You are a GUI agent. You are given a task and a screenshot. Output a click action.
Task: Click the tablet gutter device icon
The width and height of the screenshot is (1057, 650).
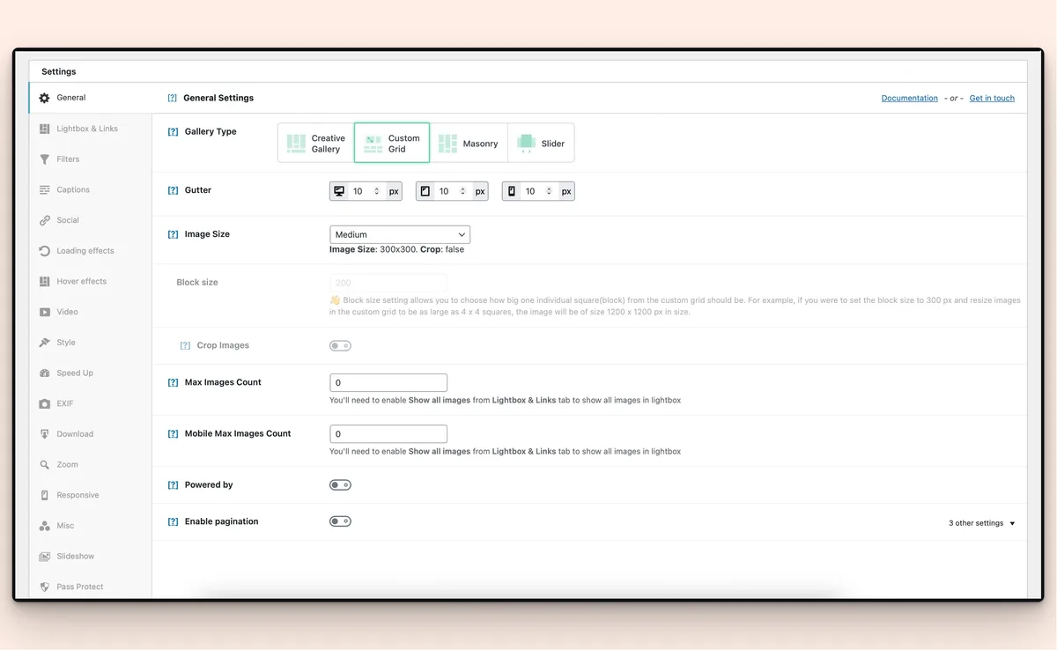pyautogui.click(x=425, y=191)
